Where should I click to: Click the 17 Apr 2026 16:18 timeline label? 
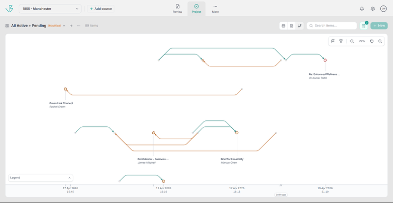coord(237,190)
